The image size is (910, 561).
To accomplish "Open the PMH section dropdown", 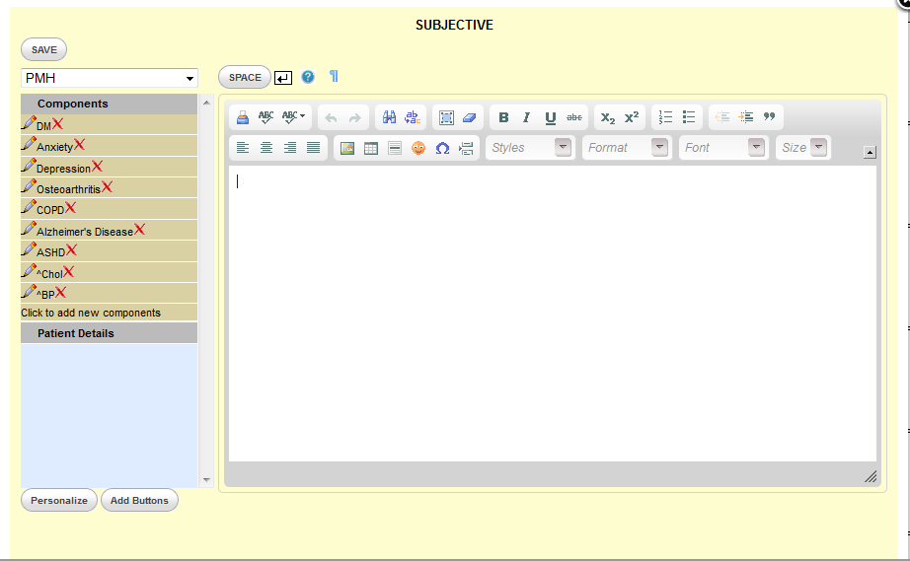I will click(110, 78).
